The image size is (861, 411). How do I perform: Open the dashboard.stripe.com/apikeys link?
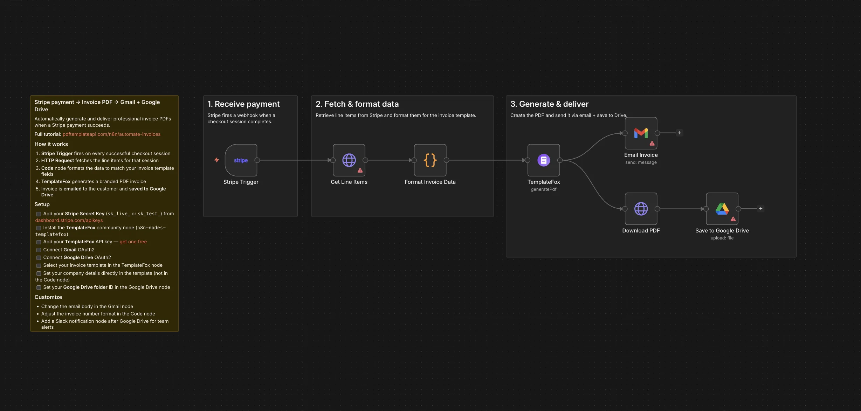click(x=69, y=221)
